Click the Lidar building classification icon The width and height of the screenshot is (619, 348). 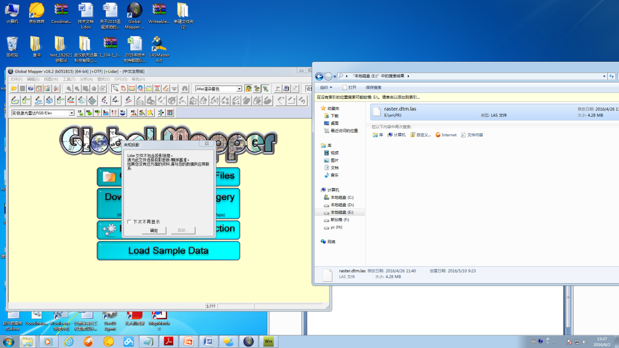[x=106, y=113]
